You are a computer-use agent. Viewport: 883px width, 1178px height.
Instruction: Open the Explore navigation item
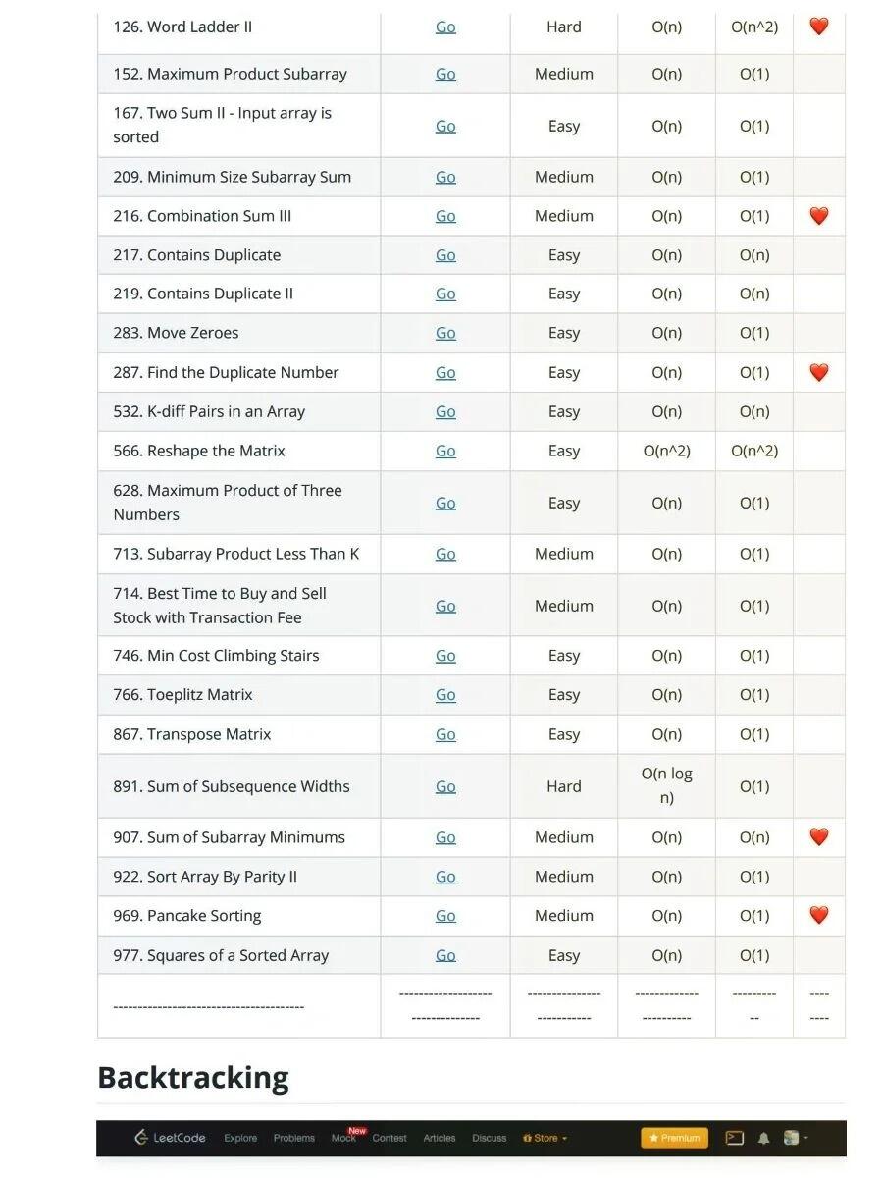(x=240, y=1139)
